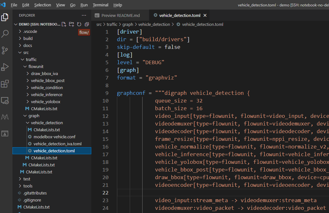Open the Extensions view

5,84
